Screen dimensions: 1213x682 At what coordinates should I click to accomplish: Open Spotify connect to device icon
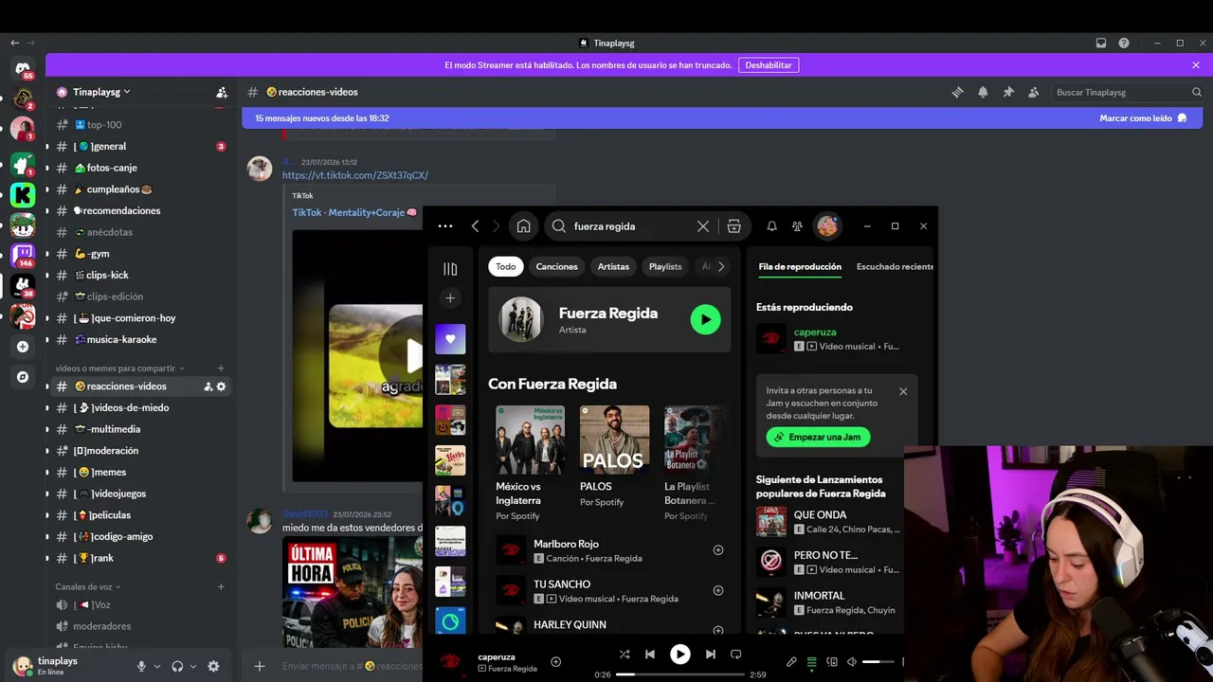click(x=832, y=662)
